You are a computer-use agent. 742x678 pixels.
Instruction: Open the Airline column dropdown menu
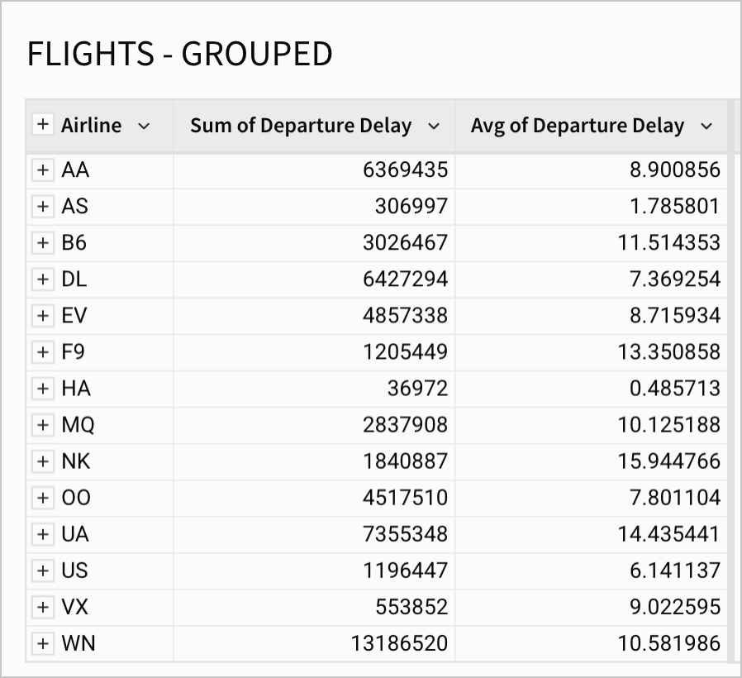[x=144, y=126]
